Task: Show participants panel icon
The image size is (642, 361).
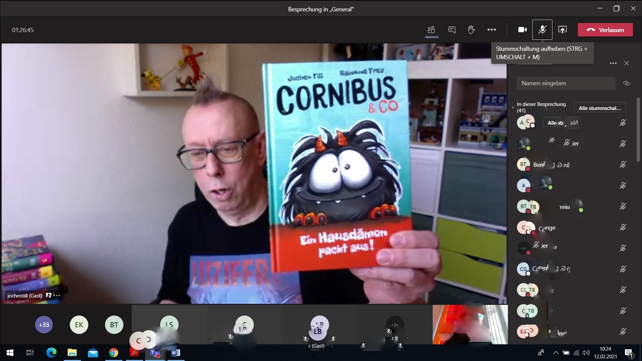Action: tap(431, 30)
